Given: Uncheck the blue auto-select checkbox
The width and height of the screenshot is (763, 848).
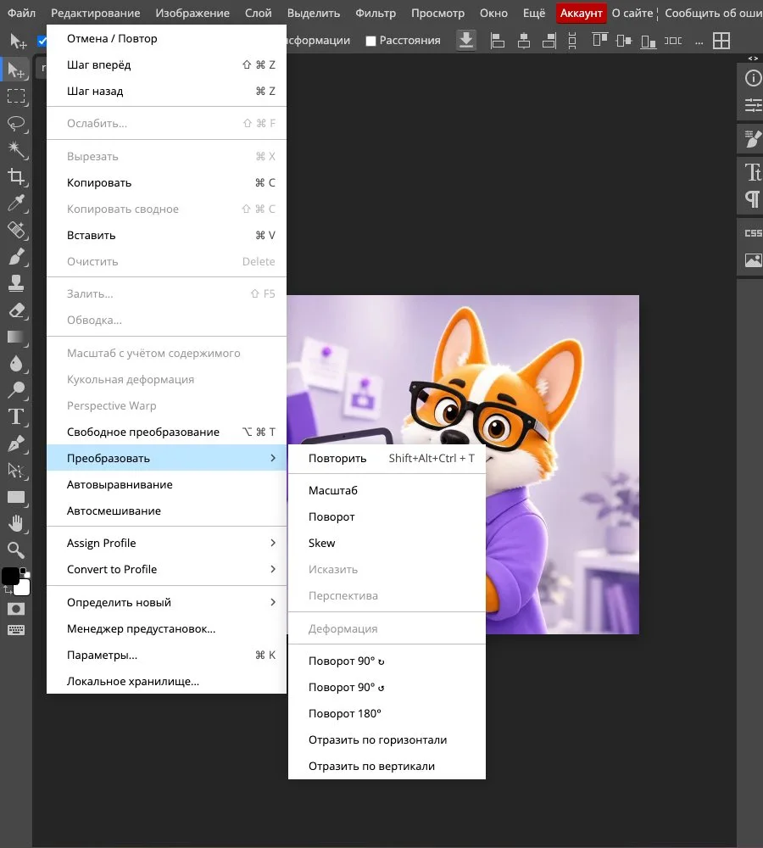Looking at the screenshot, I should [42, 41].
